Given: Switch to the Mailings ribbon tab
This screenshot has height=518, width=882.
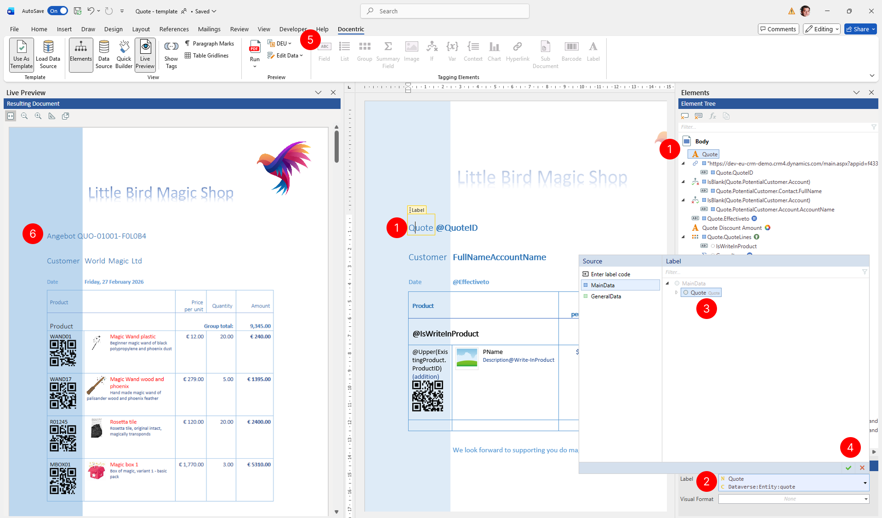Looking at the screenshot, I should click(x=209, y=29).
